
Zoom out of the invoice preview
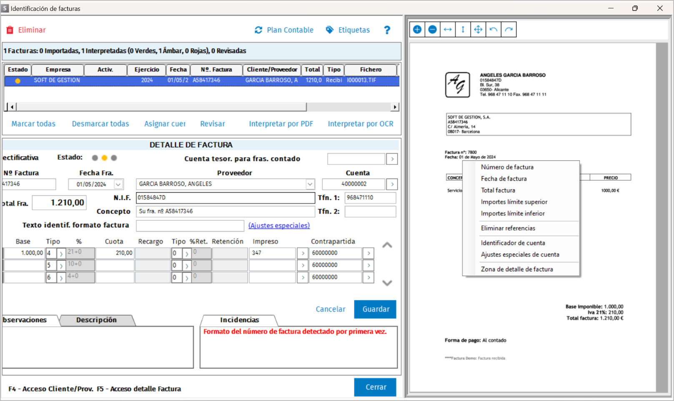(432, 30)
